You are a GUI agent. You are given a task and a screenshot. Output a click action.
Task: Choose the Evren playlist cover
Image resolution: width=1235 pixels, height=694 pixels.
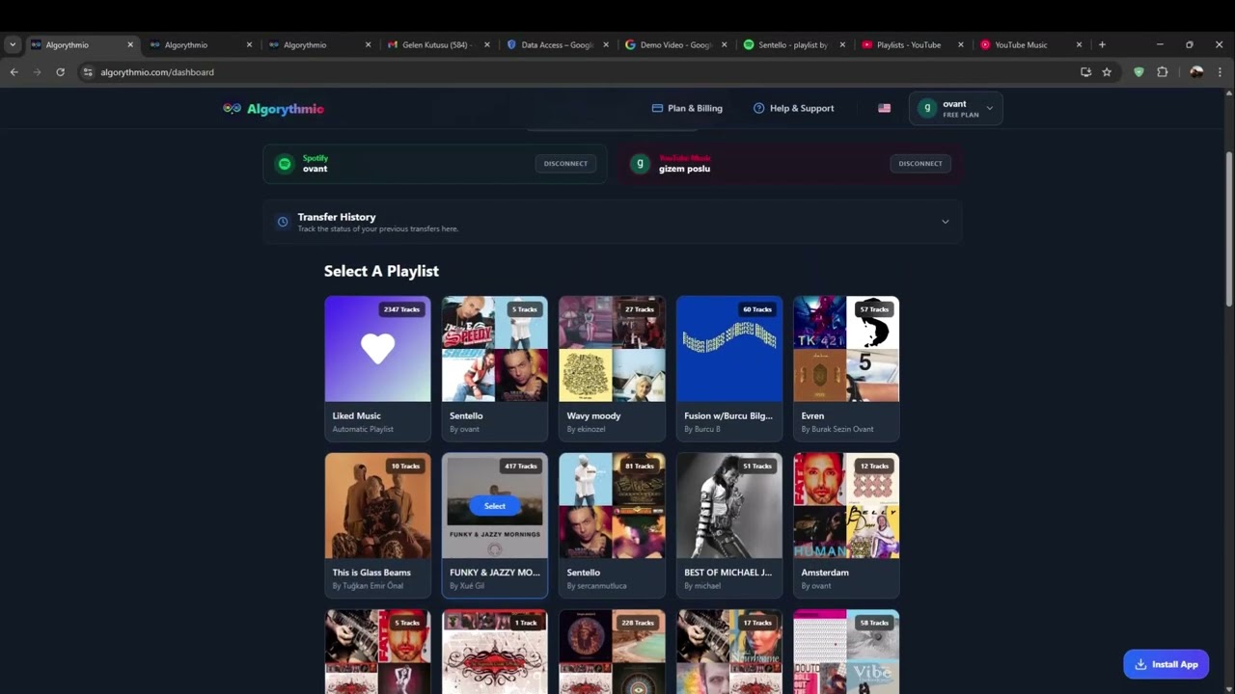pos(846,349)
